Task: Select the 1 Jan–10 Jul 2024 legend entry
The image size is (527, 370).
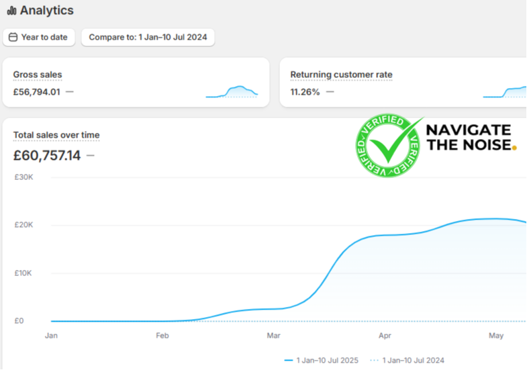Action: point(407,361)
